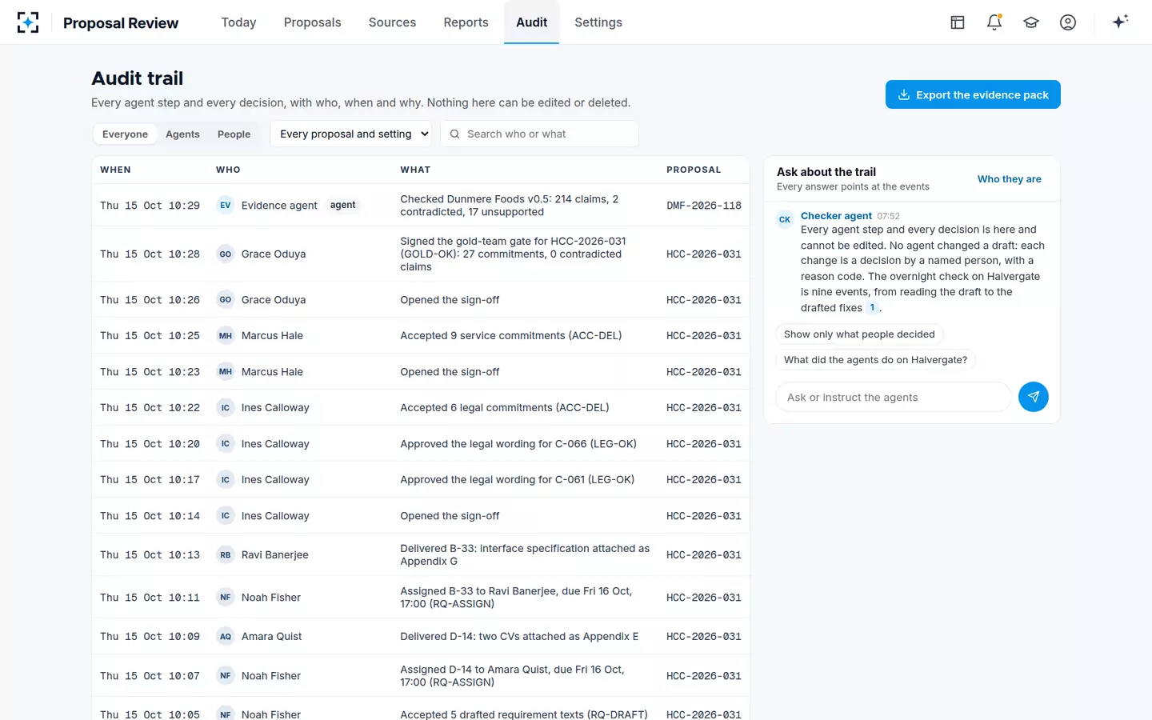Viewport: 1152px width, 720px height.
Task: Click the WHEN column header
Action: pos(115,170)
